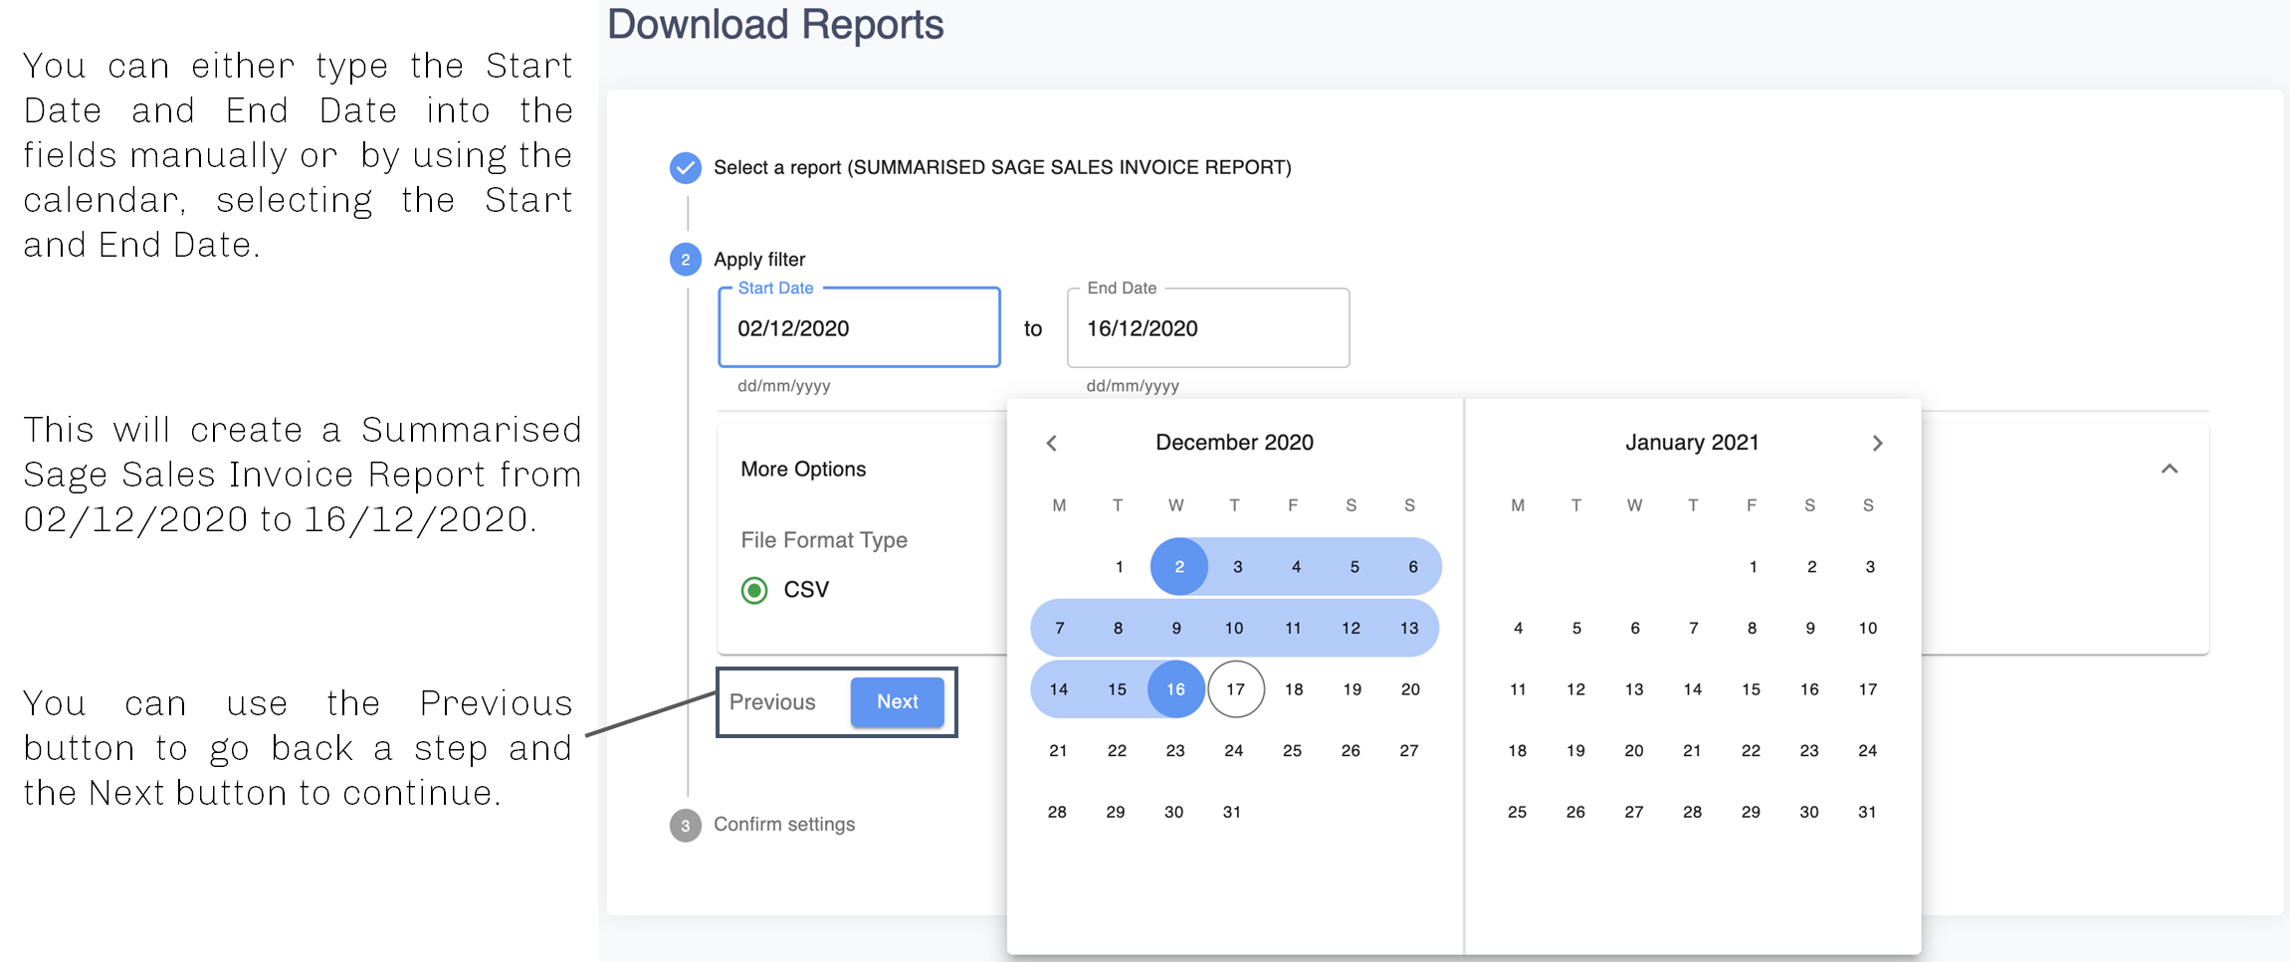
Task: Click the completed step checkmark for Select a report
Action: [x=685, y=168]
